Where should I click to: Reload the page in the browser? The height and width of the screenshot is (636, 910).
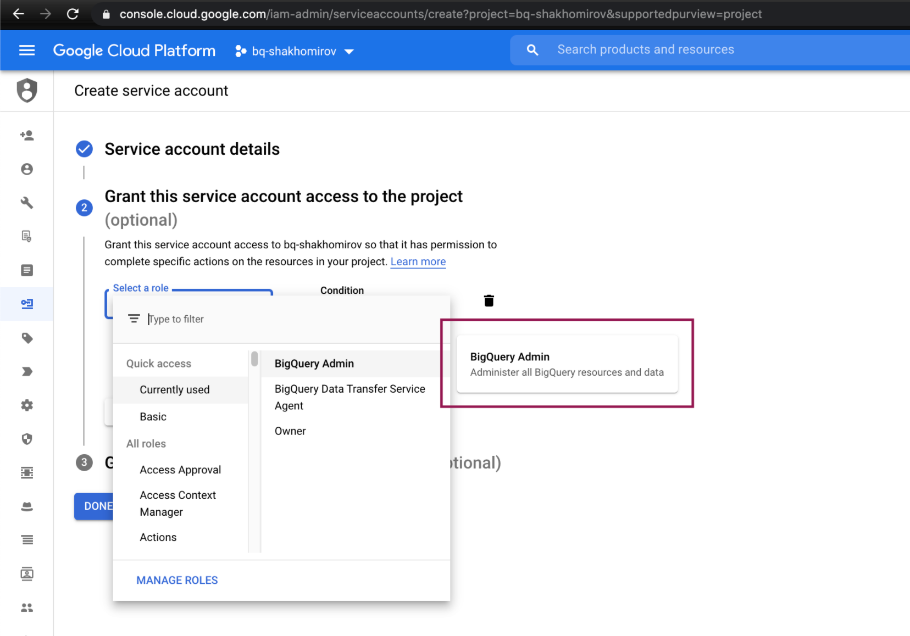pyautogui.click(x=73, y=14)
